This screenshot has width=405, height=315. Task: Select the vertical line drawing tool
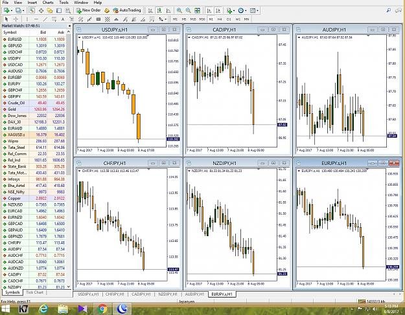pos(27,19)
